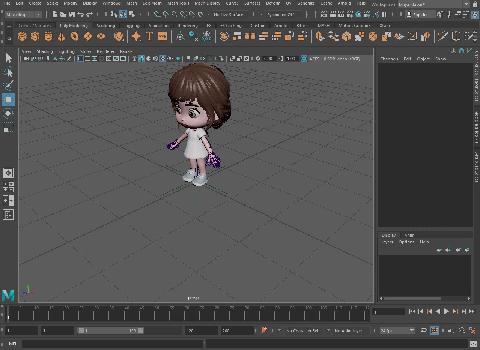Toggle color management ON button

(303, 59)
